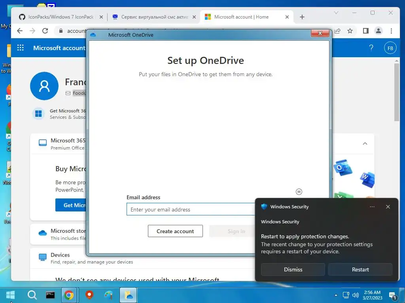
Task: Open Chrome side panel
Action: [x=365, y=31]
